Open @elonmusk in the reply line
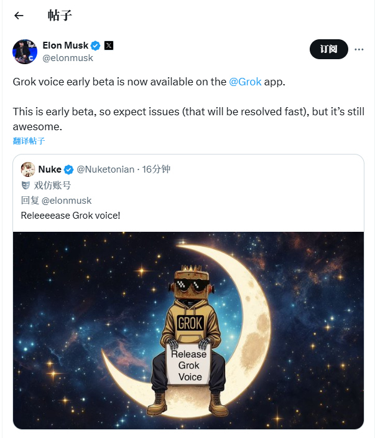Image resolution: width=375 pixels, height=438 pixels. 67,201
